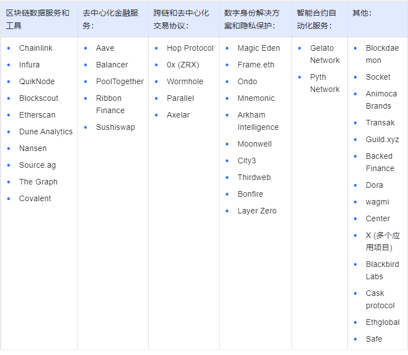Open Pyth Network entry
The height and width of the screenshot is (355, 408).
pyautogui.click(x=325, y=83)
